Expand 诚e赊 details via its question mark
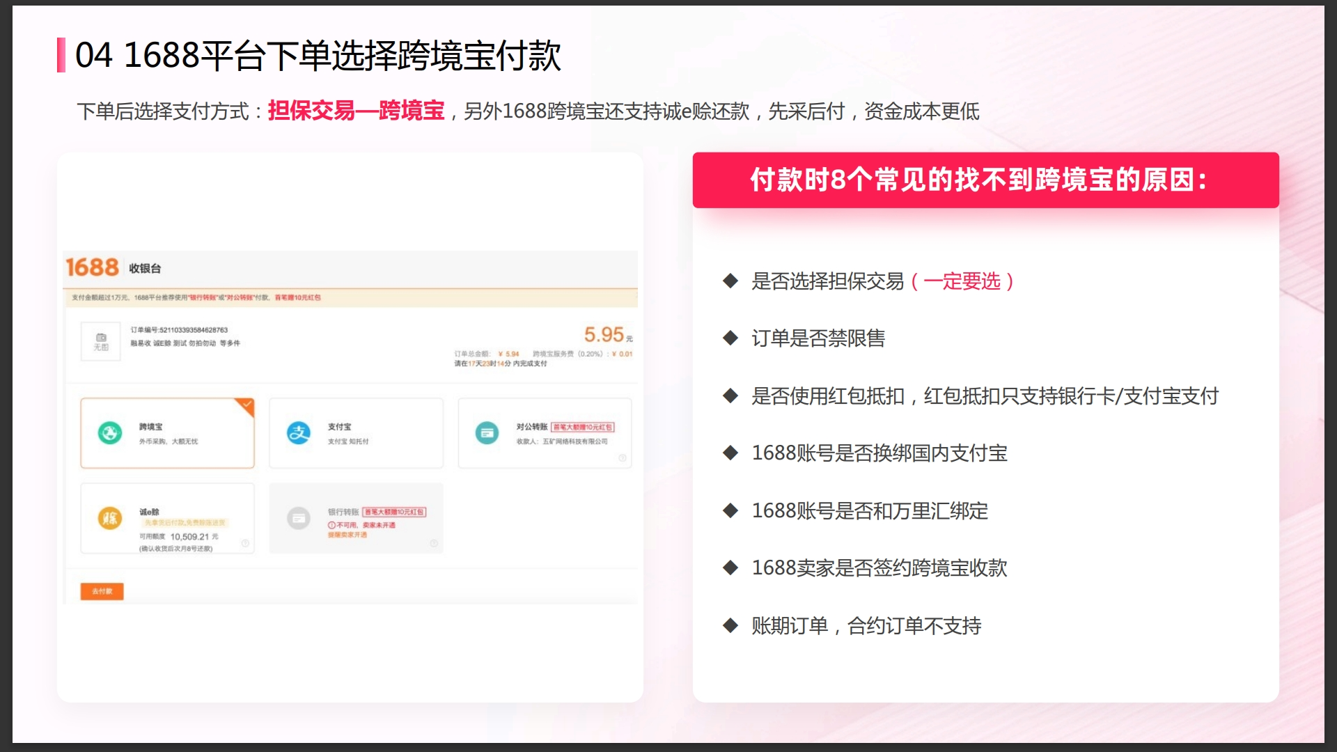 (x=245, y=541)
